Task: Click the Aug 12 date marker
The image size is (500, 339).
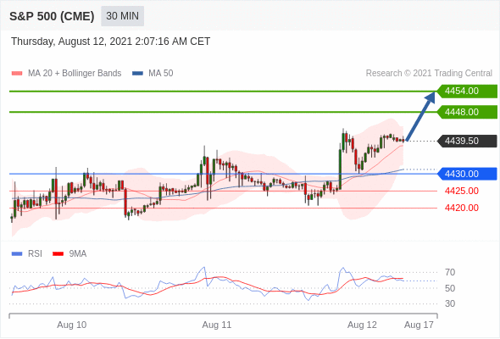Action: click(x=362, y=325)
